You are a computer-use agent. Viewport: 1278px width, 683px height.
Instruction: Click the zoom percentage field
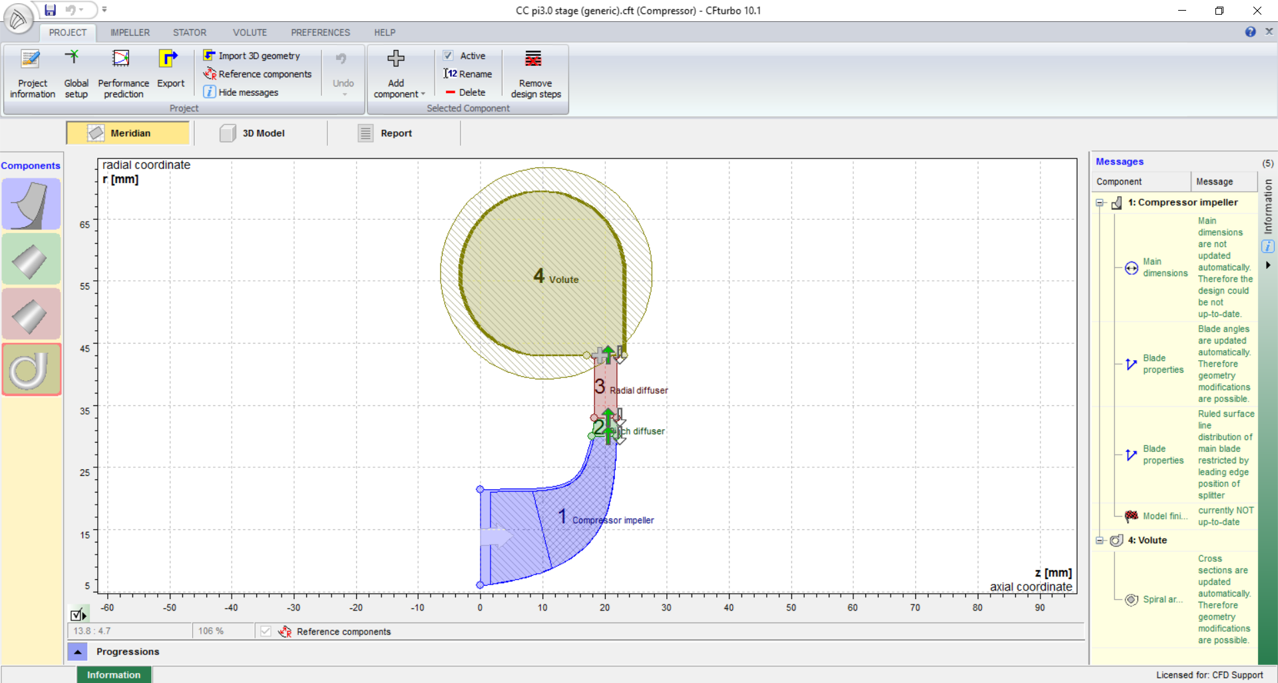[x=222, y=631]
